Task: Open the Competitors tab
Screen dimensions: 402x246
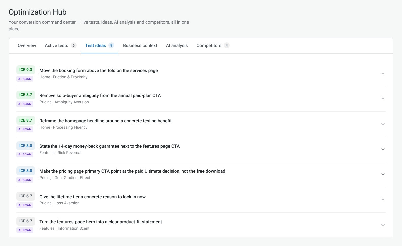Action: 213,46
